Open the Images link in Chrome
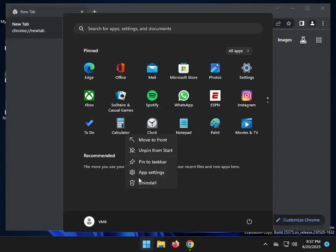Image resolution: width=336 pixels, height=252 pixels. [284, 40]
